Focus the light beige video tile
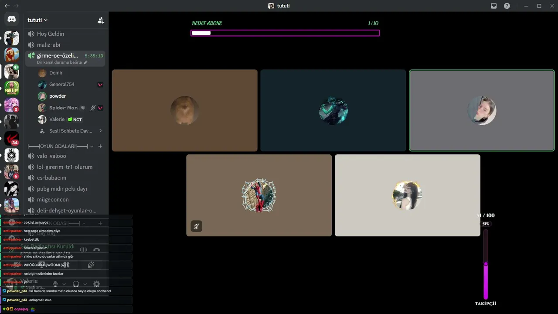 point(408,195)
